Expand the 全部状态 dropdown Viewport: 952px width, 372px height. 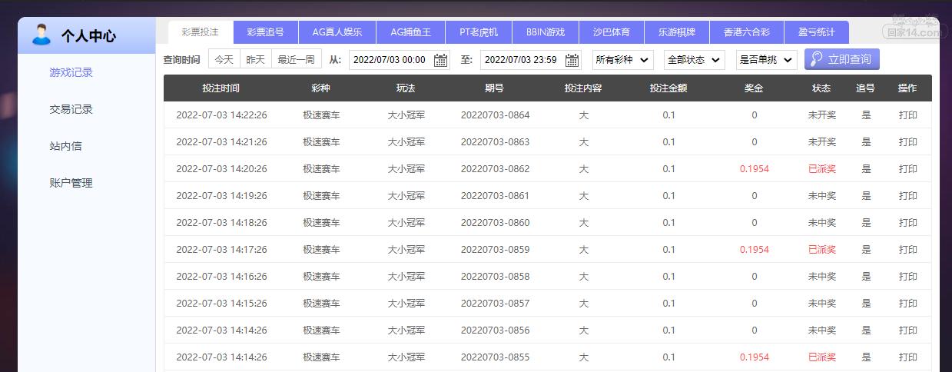(695, 60)
